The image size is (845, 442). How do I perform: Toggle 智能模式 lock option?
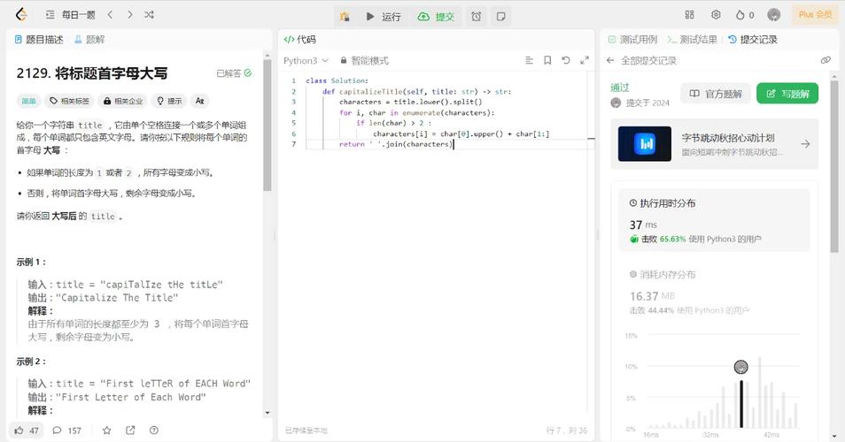(364, 61)
